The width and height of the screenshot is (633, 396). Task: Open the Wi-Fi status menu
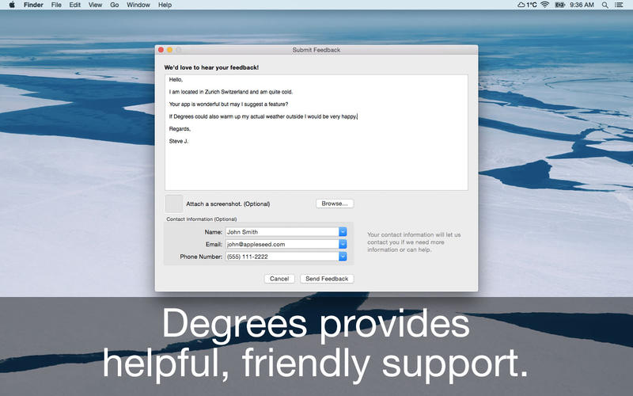(544, 5)
